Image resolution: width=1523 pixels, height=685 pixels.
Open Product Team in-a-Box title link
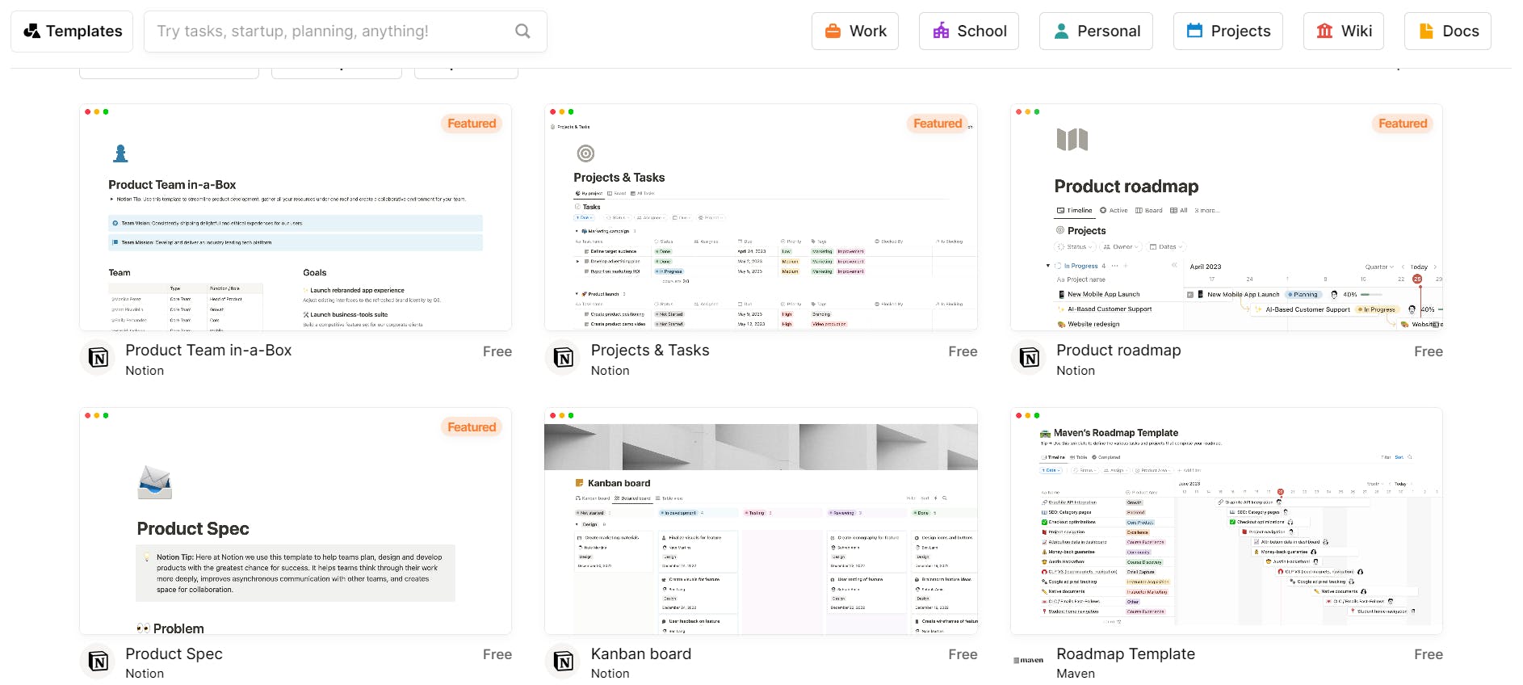tap(208, 350)
